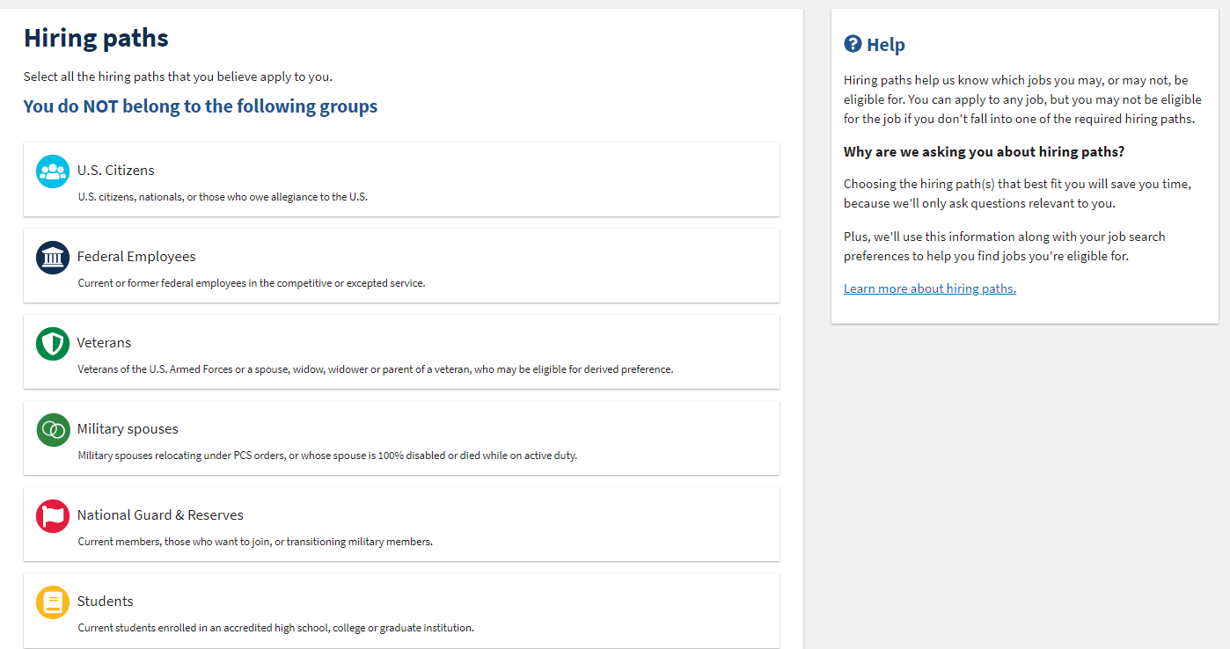The image size is (1230, 649).
Task: Click the Veterans shield icon
Action: (x=53, y=343)
